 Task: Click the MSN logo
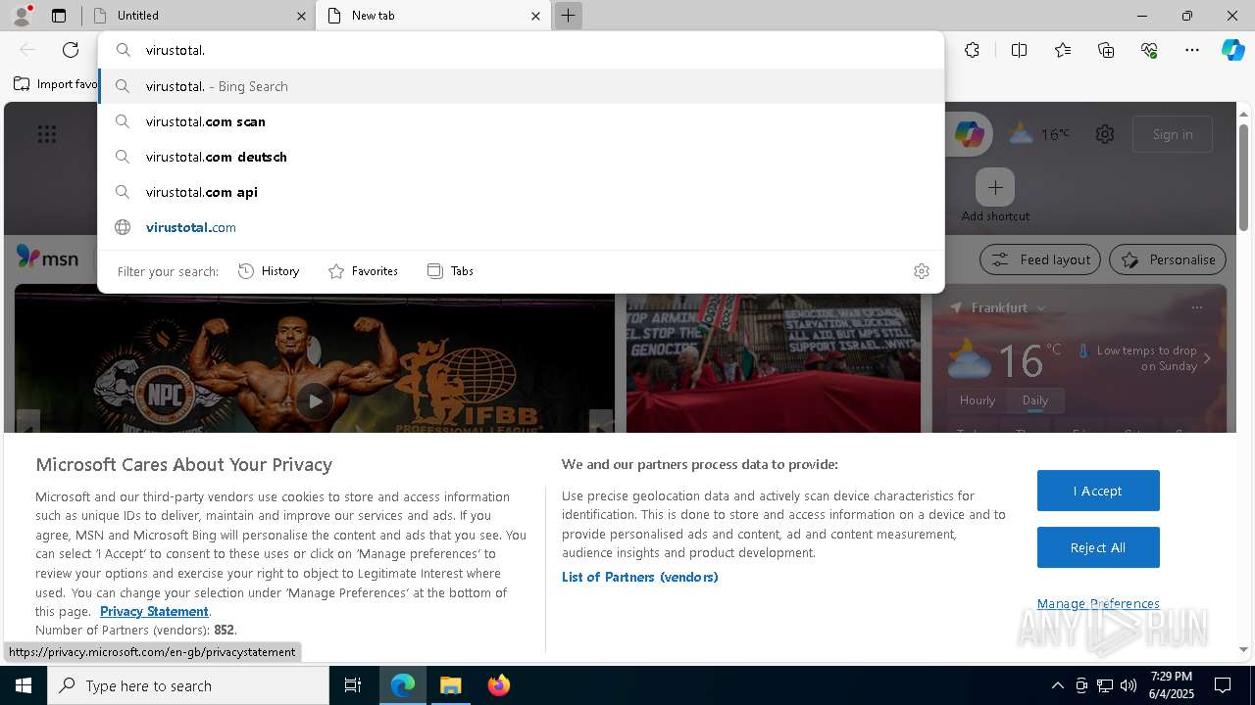click(x=47, y=257)
